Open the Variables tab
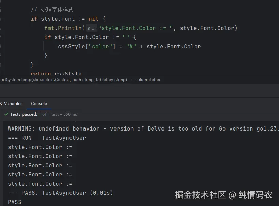279x206 pixels. pyautogui.click(x=12, y=104)
